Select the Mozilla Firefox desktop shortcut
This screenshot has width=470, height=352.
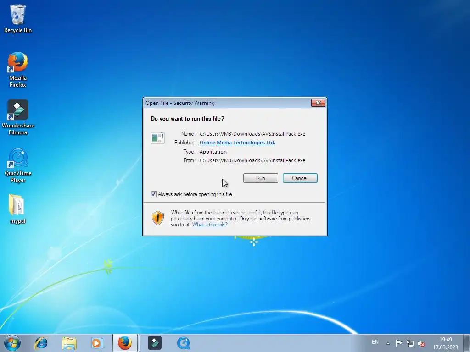tap(18, 70)
